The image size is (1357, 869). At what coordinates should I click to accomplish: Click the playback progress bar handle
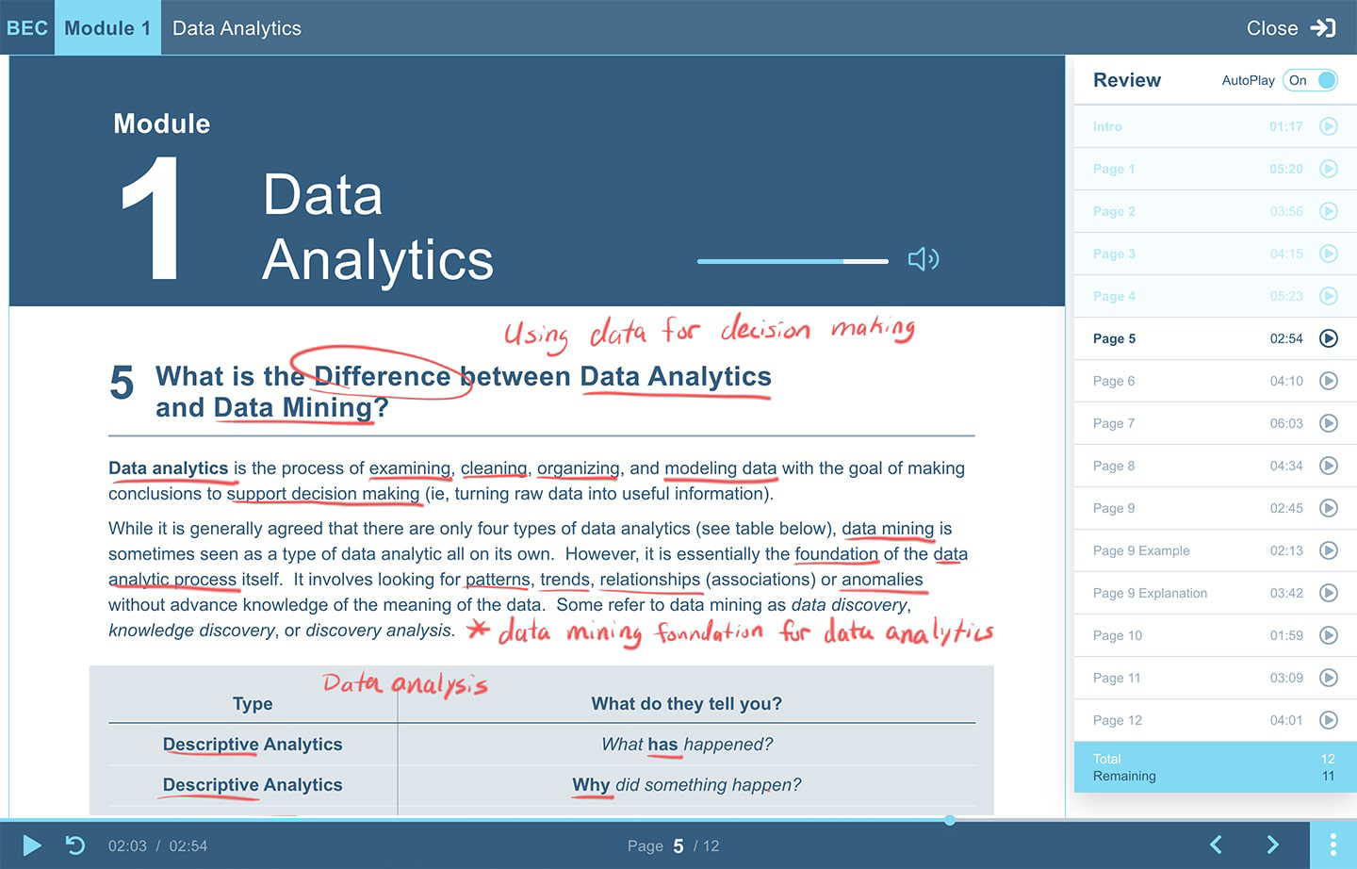pyautogui.click(x=950, y=820)
